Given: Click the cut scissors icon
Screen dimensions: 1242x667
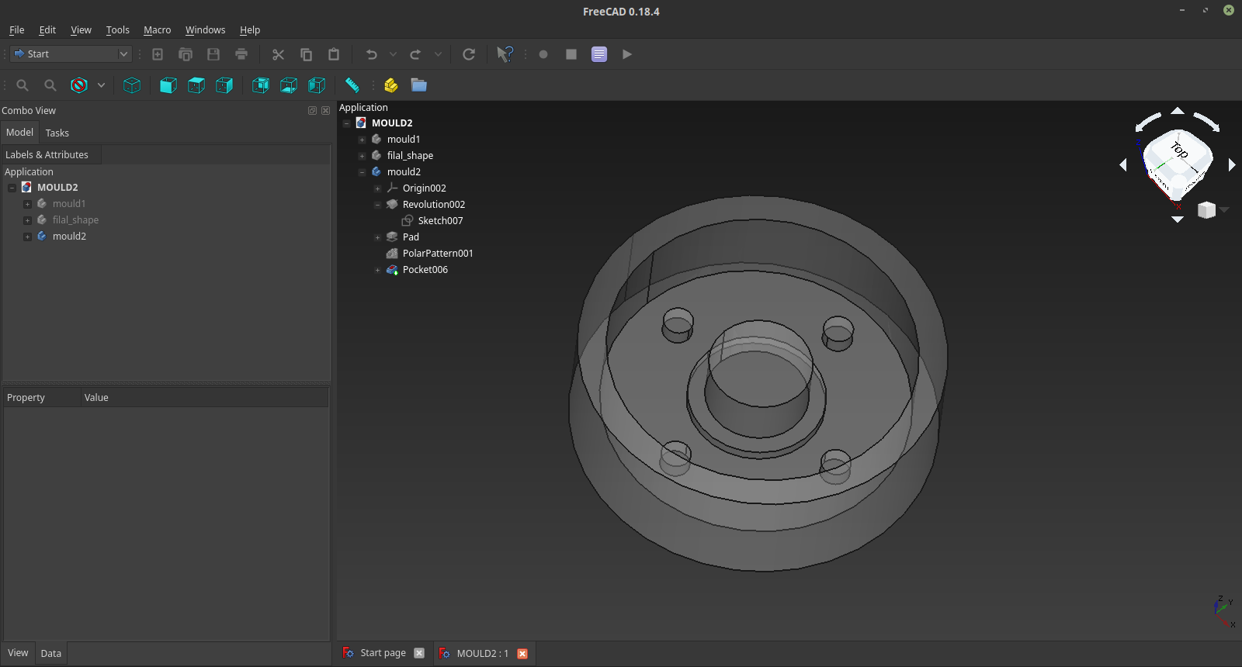Looking at the screenshot, I should 278,54.
